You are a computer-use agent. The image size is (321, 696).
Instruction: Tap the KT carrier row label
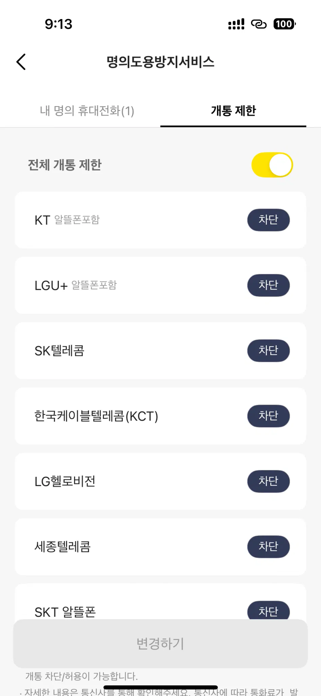click(67, 220)
